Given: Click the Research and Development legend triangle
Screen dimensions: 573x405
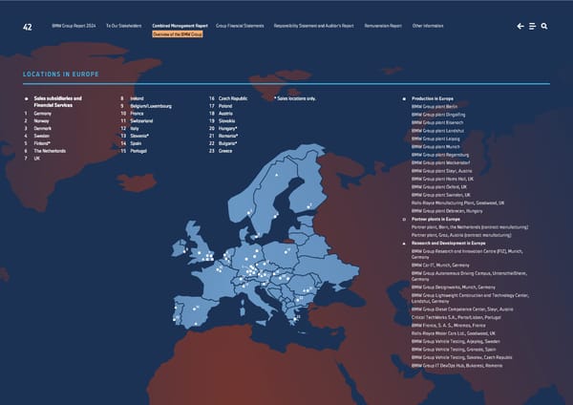Looking at the screenshot, I should (x=406, y=243).
